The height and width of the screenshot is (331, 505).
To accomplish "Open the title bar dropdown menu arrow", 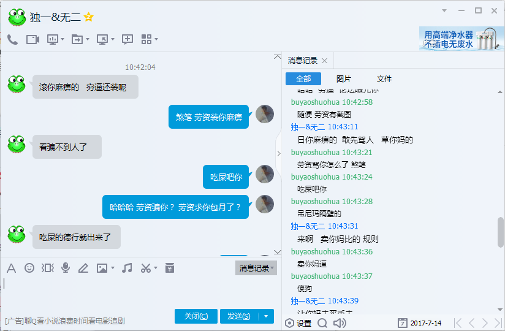I will point(444,10).
